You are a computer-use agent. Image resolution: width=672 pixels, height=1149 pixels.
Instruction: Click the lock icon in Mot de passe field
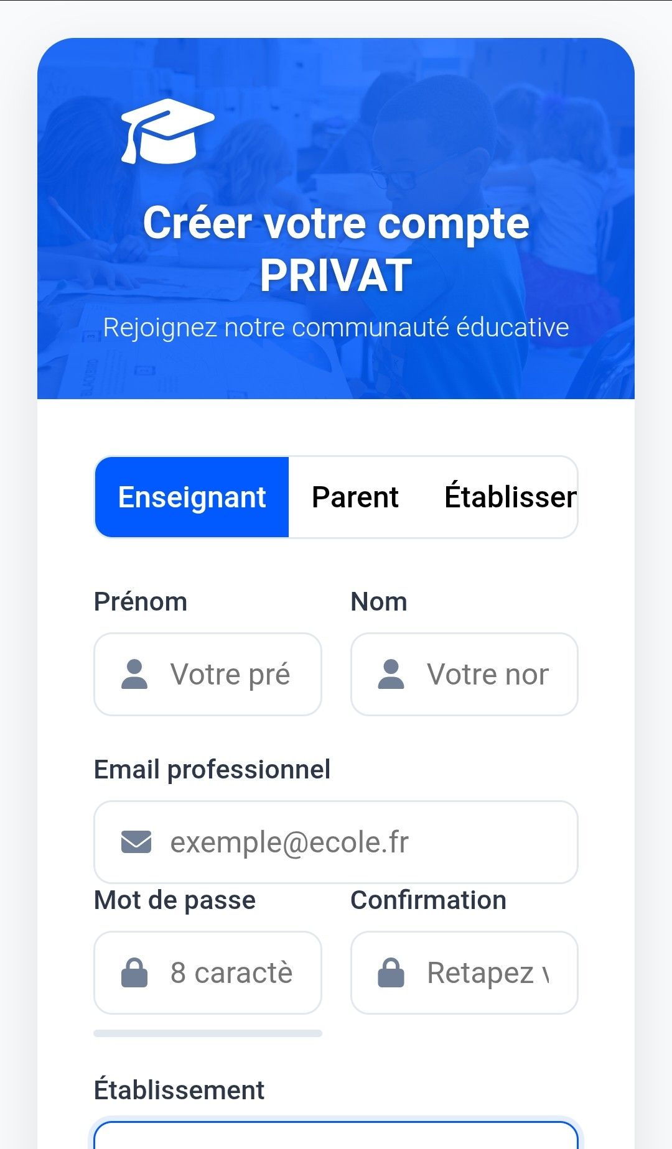tap(134, 973)
